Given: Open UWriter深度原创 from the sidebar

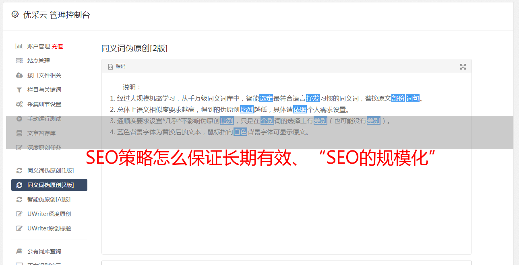Looking at the screenshot, I should tap(49, 214).
